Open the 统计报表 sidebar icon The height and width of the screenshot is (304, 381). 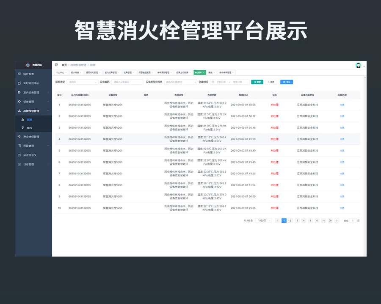coord(19,74)
